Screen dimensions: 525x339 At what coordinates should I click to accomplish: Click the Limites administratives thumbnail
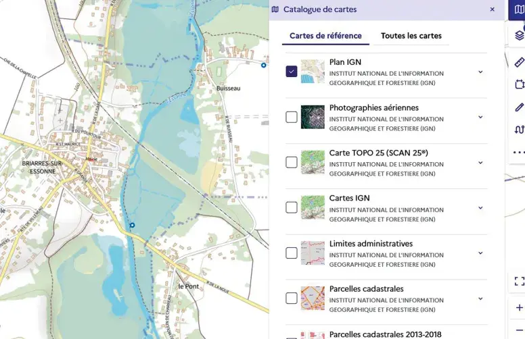click(x=313, y=253)
